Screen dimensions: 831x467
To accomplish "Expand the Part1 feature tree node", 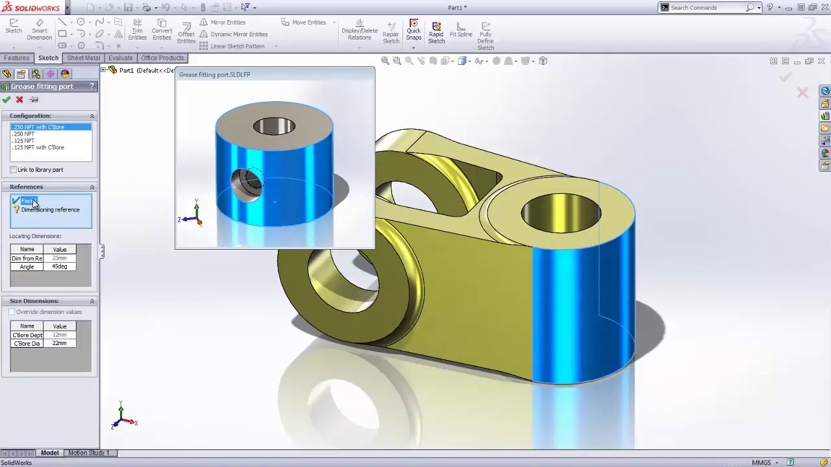I will [103, 70].
